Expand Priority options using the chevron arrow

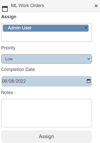click(x=89, y=59)
